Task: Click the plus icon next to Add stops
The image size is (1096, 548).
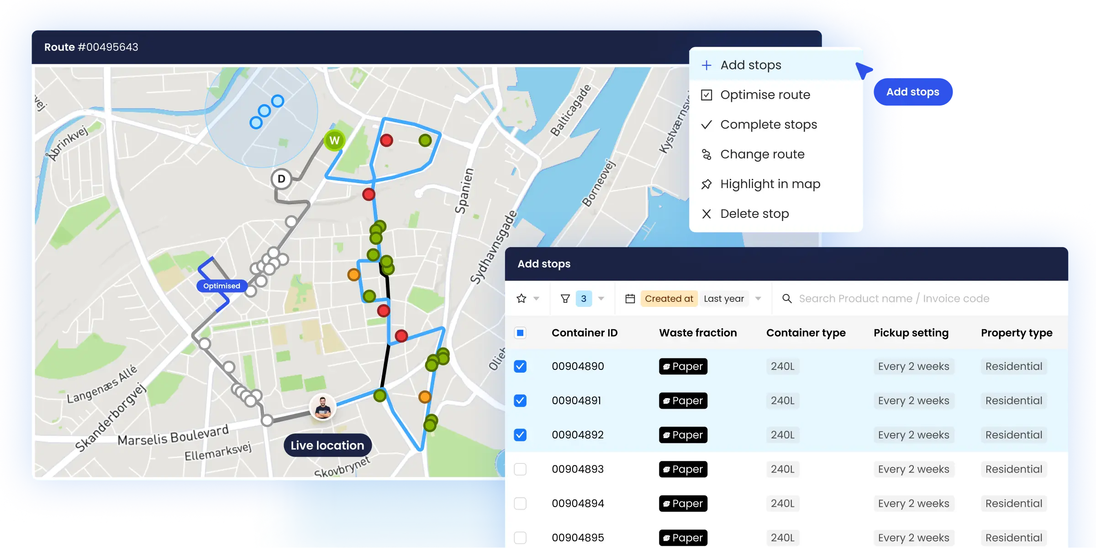Action: tap(707, 65)
